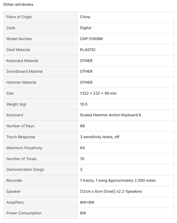Image resolution: width=177 pixels, height=223 pixels.
Task: Click the Other attributes heading
Action: (x=18, y=5)
